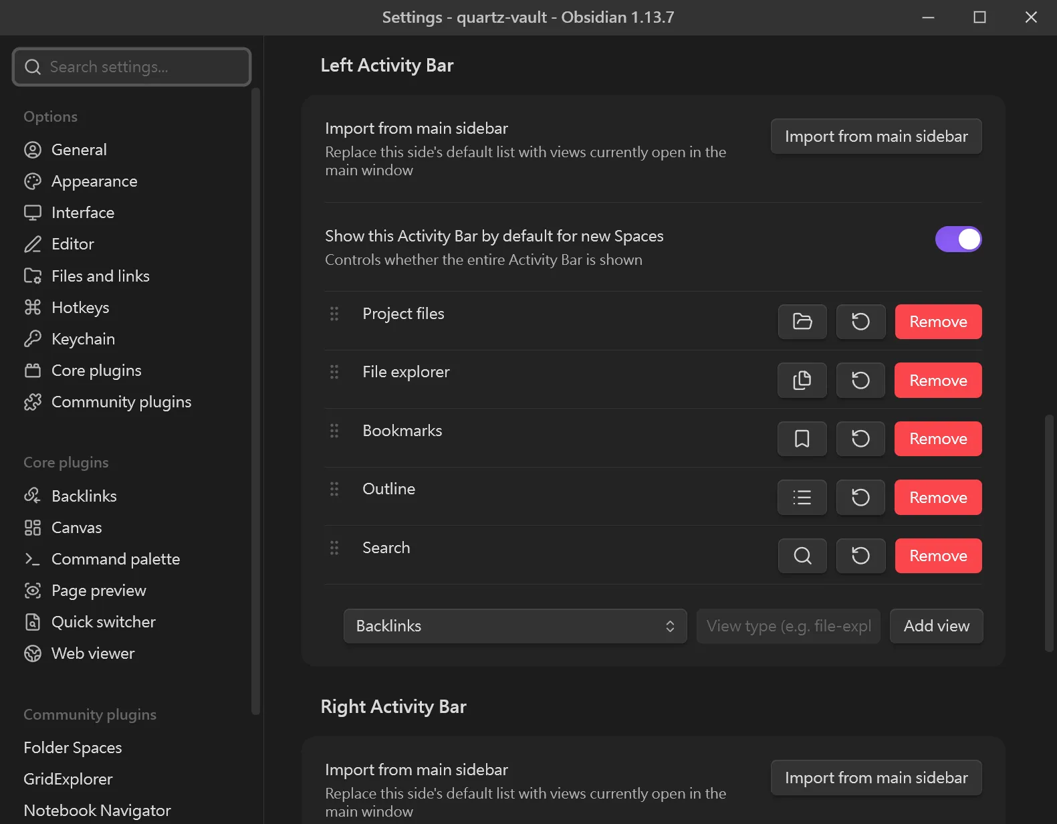
Task: Open the Backlinks view dropdown
Action: [515, 626]
